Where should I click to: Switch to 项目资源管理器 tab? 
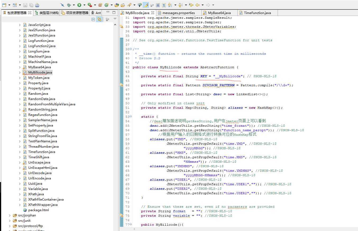(x=75, y=13)
